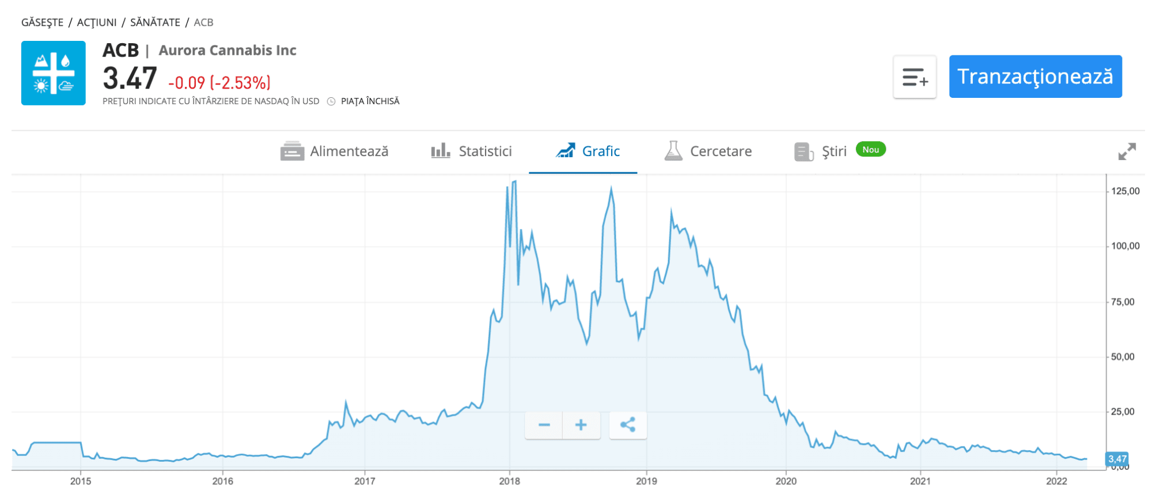Click the 2022 label on time axis
1152x498 pixels.
(1056, 481)
